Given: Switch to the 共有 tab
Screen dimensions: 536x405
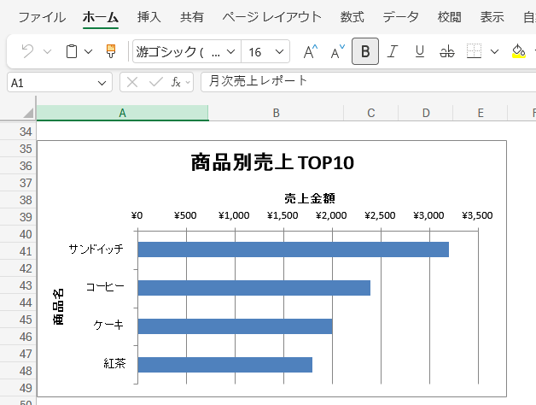Looking at the screenshot, I should pyautogui.click(x=192, y=17).
